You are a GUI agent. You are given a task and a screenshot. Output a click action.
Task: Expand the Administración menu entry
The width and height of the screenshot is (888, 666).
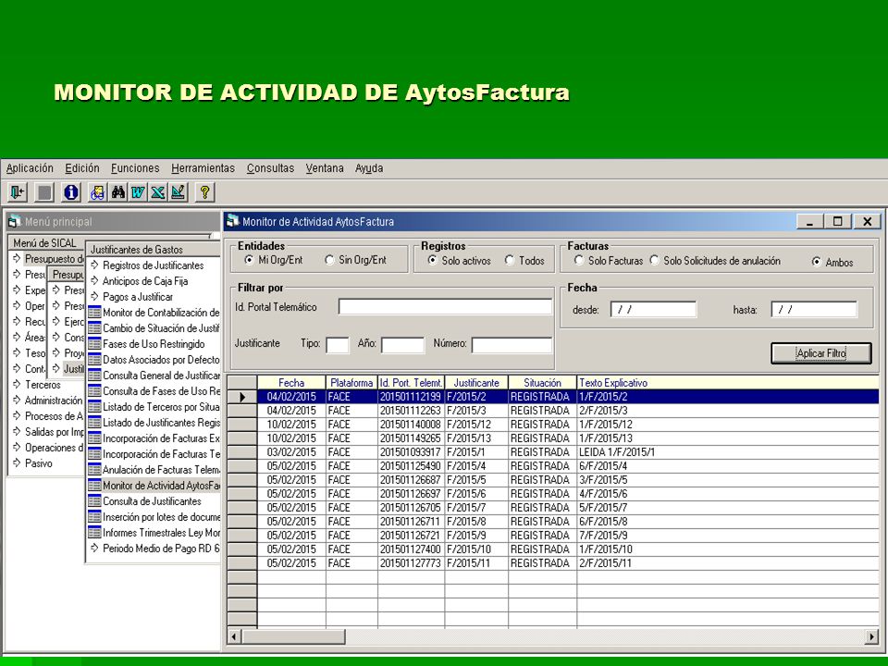click(x=17, y=401)
